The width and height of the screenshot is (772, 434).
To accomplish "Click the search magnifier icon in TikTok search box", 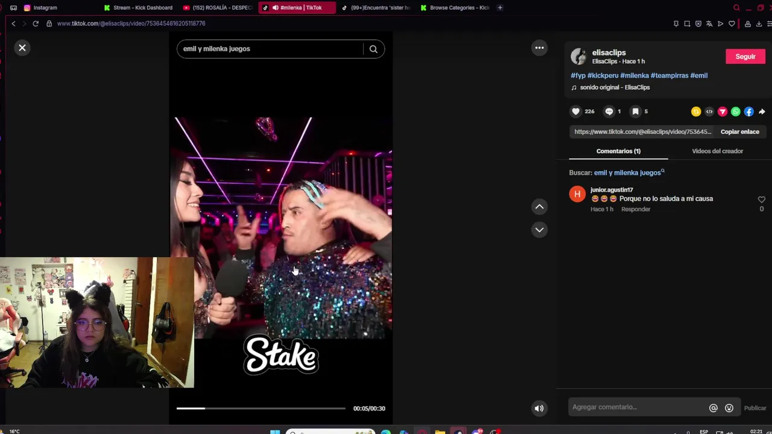I will pos(373,49).
